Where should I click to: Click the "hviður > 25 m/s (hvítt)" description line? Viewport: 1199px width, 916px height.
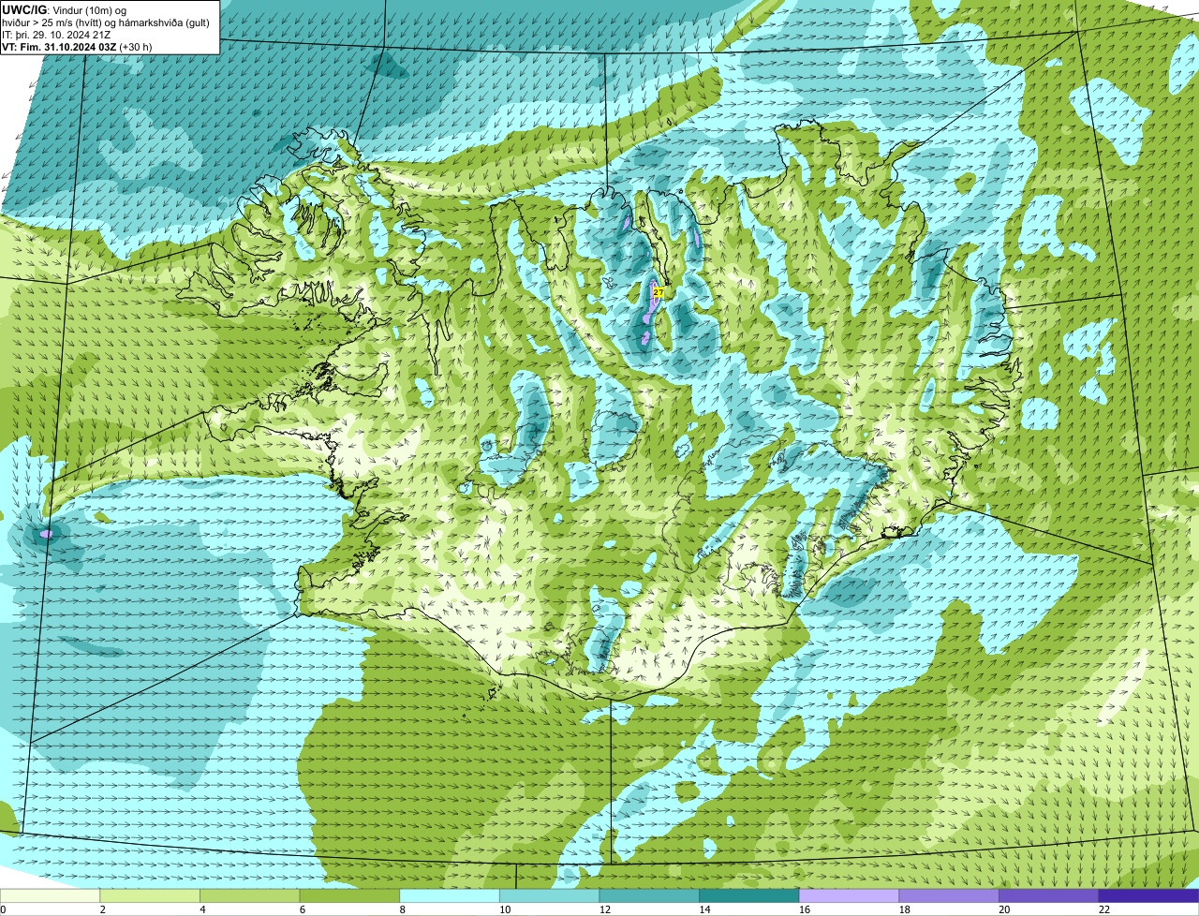[106, 22]
